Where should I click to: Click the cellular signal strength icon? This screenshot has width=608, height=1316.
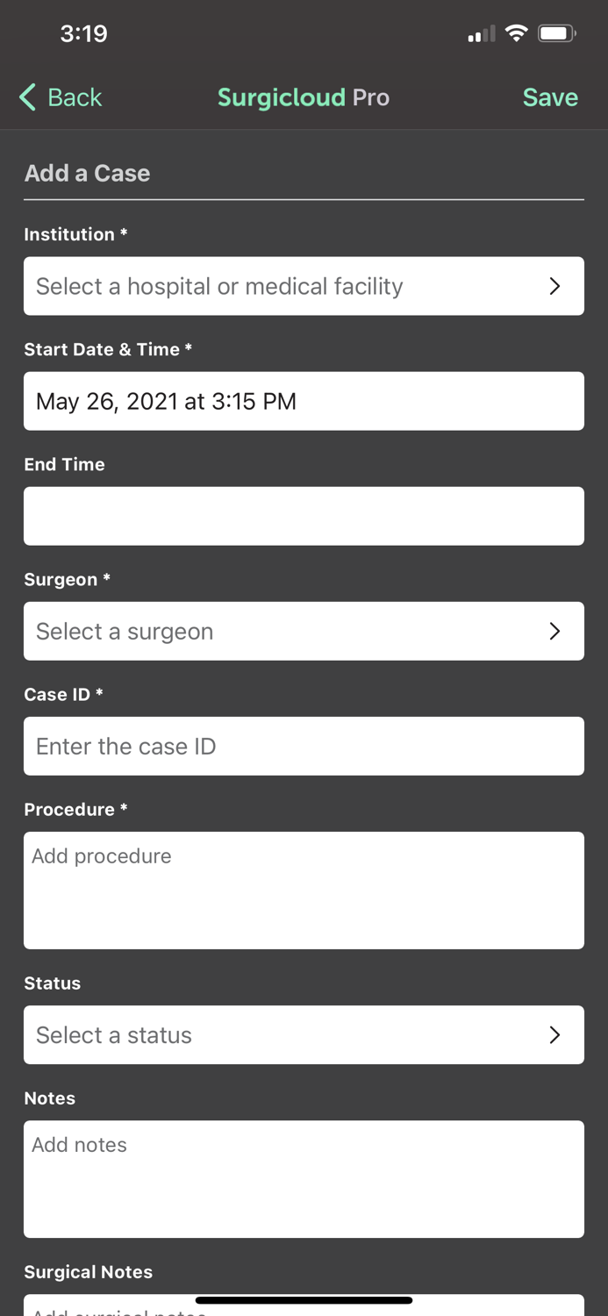point(481,33)
